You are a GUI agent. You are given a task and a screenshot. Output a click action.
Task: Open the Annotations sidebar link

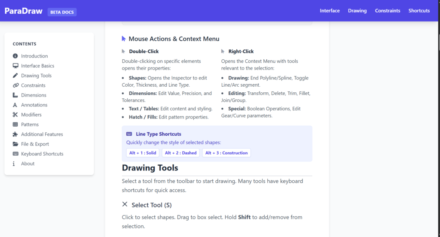34,105
